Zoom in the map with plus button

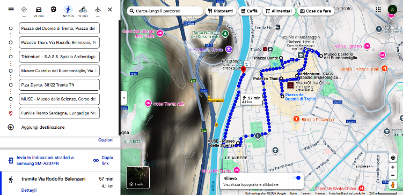click(x=393, y=167)
